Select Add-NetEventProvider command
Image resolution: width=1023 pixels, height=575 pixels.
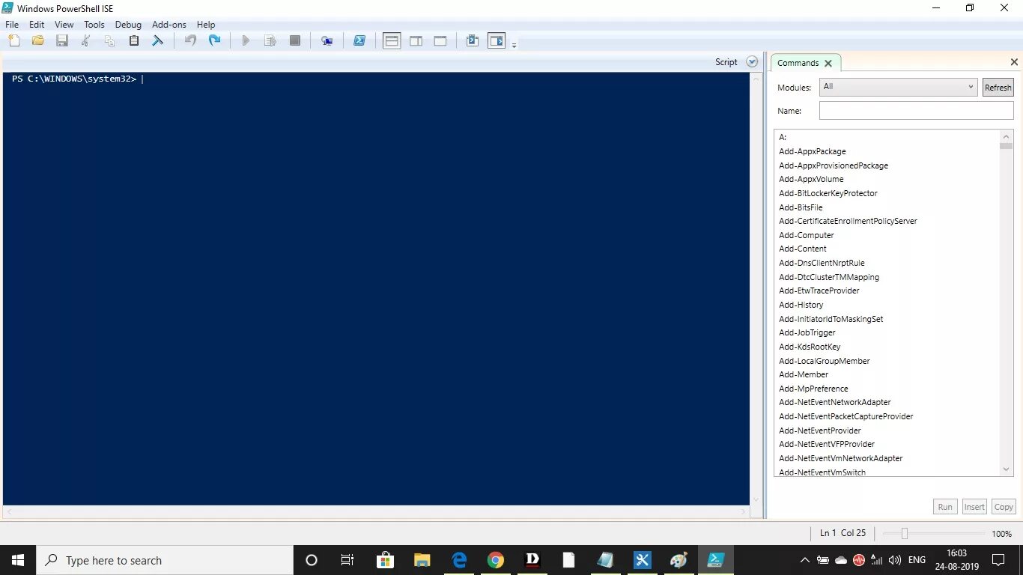pos(820,431)
